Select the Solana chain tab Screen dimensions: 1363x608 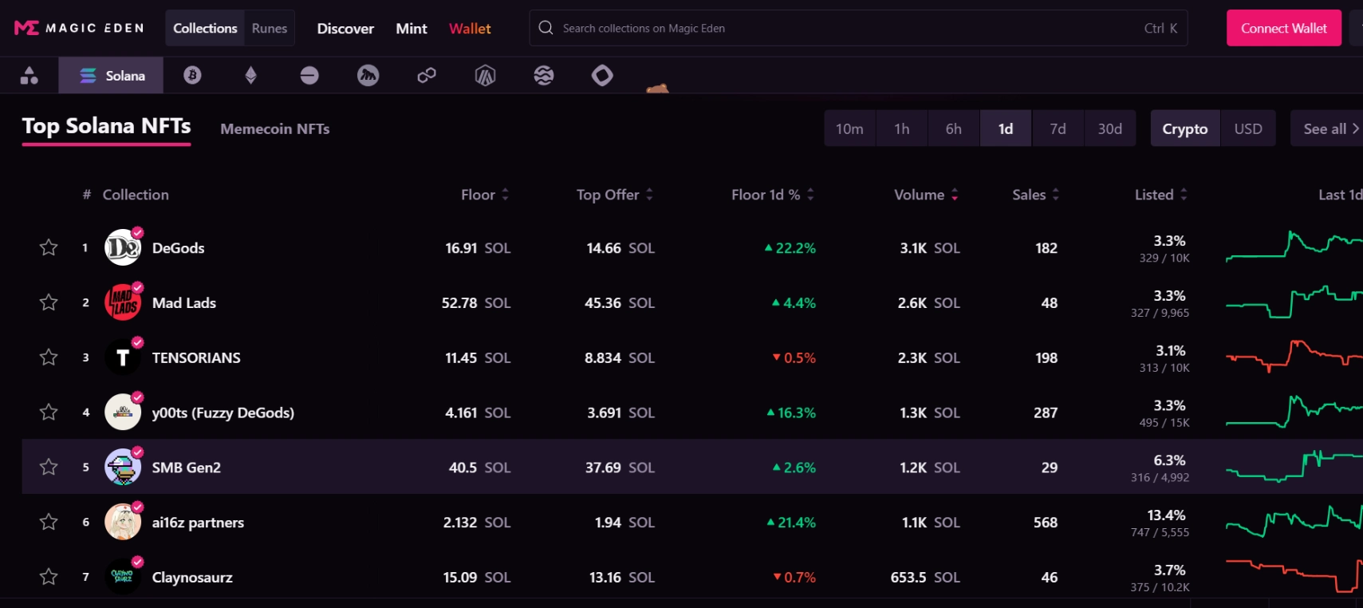(x=111, y=75)
